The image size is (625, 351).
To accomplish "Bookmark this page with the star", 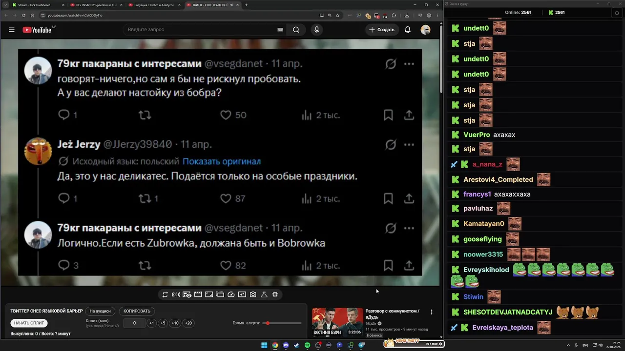I will tap(337, 15).
